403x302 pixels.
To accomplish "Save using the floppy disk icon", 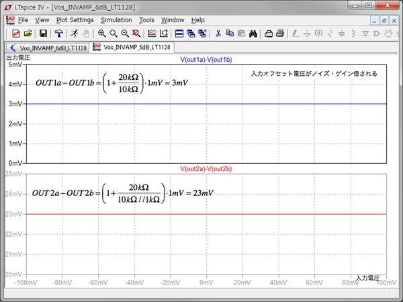I will 42,33.
